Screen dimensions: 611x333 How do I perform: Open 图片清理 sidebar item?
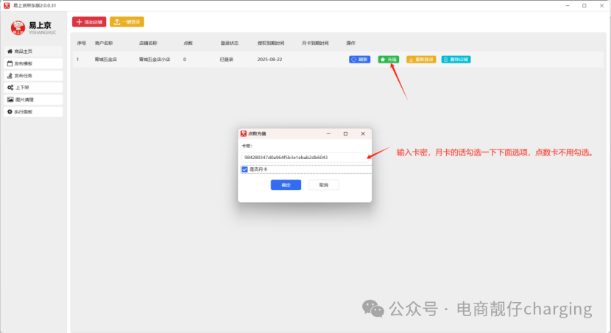point(33,99)
